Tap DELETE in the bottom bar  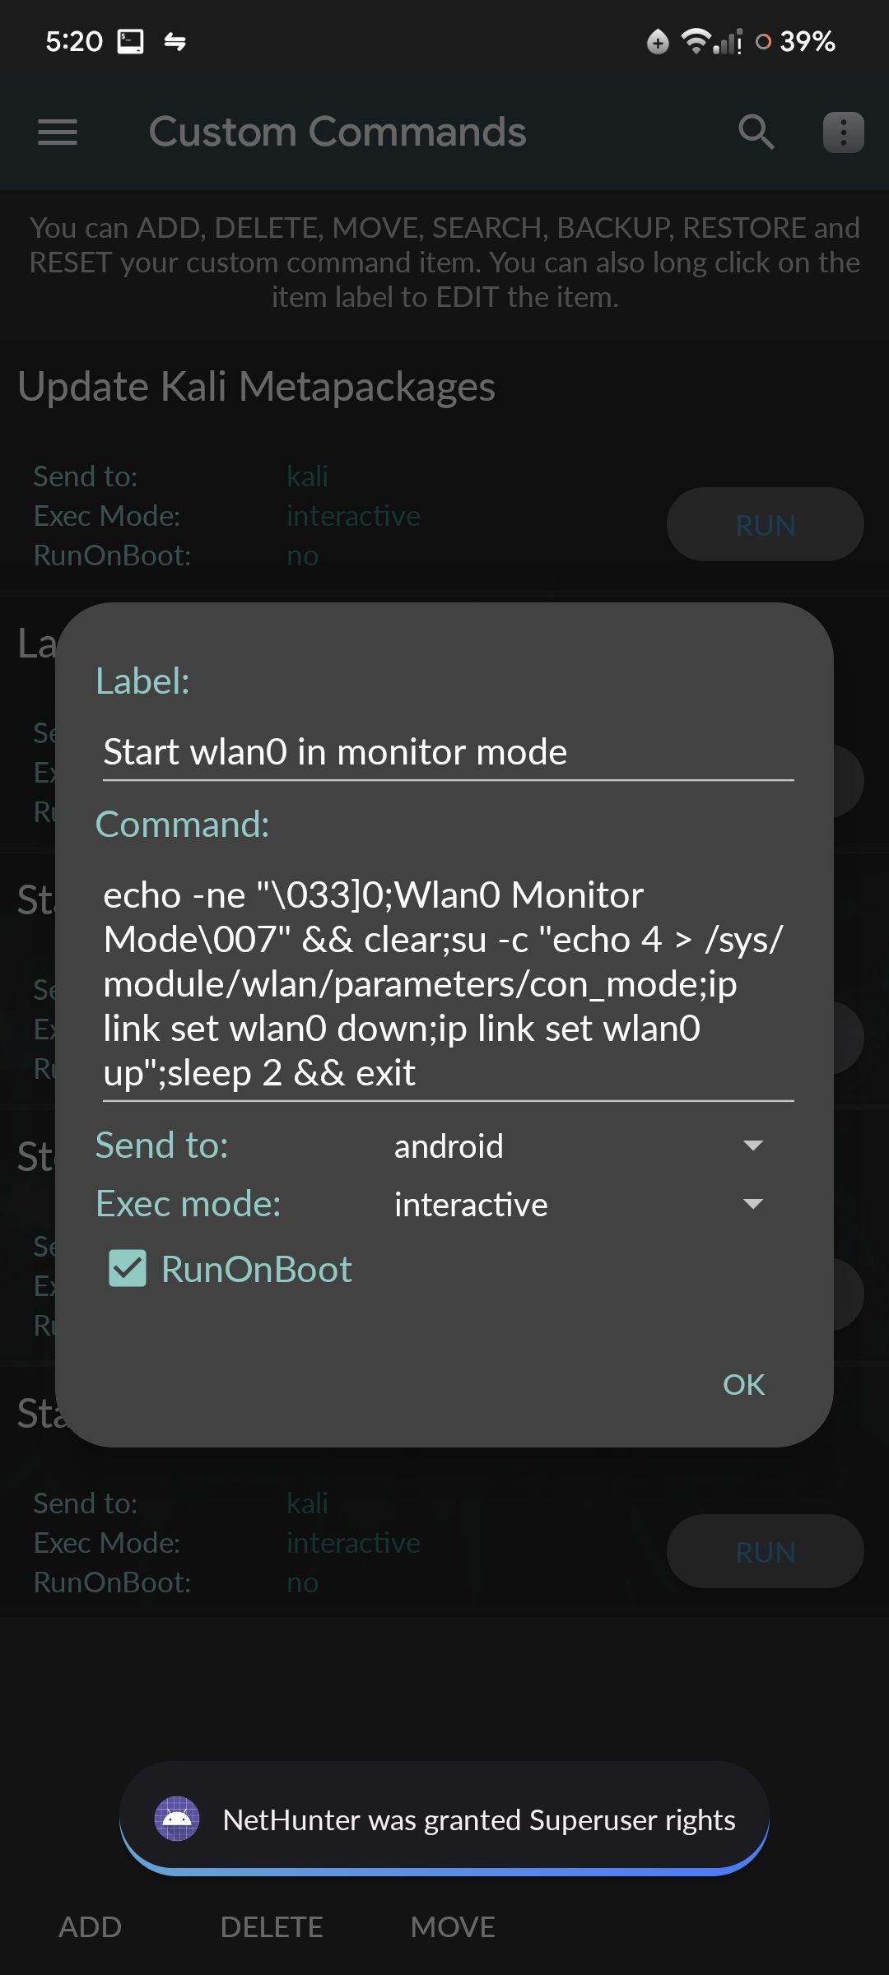(272, 1926)
